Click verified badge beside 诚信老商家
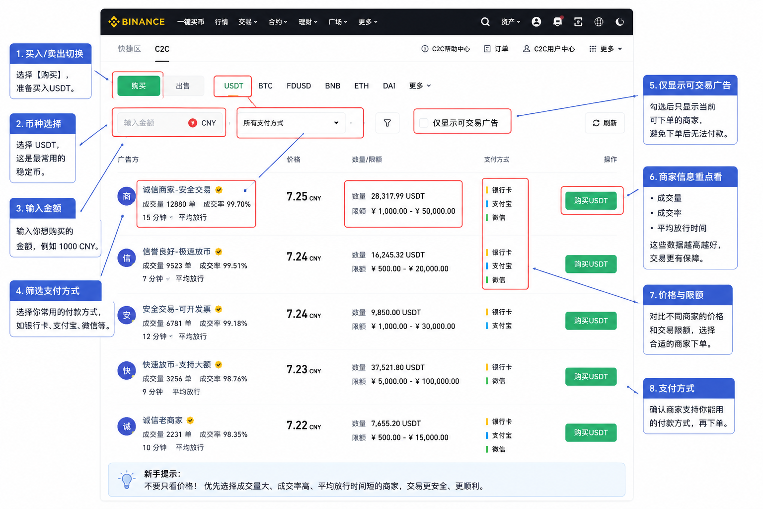763x509 pixels. click(190, 421)
